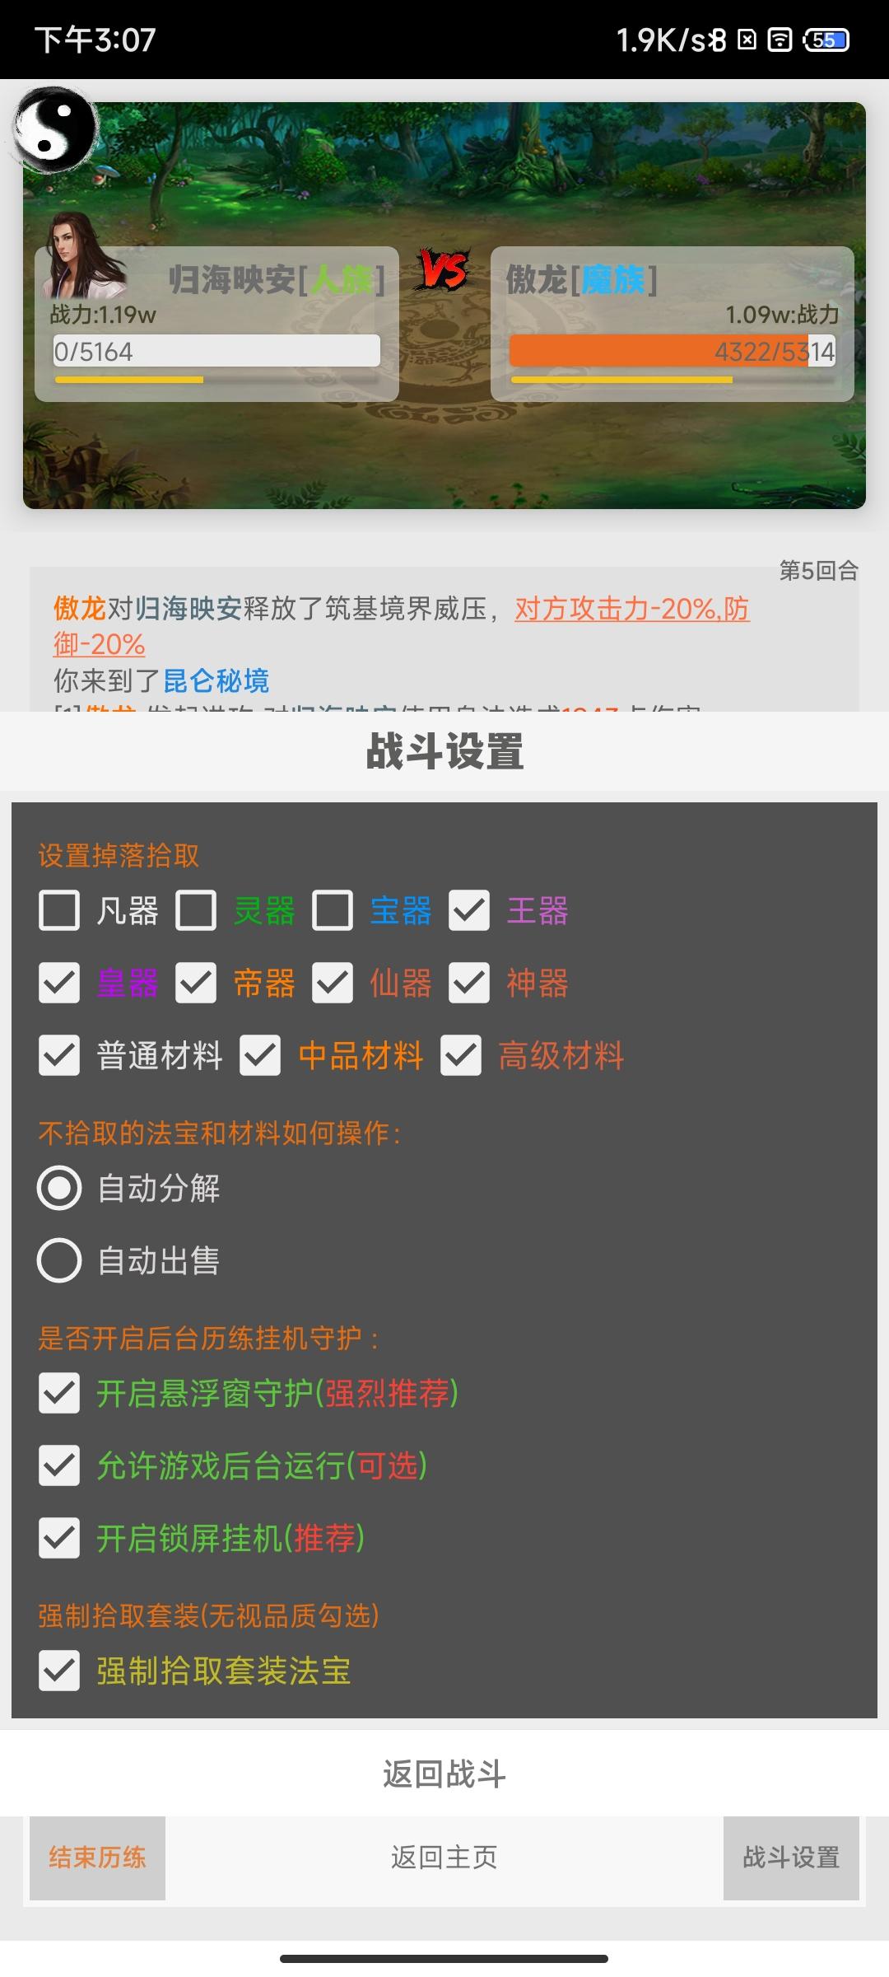Tap the red VS battle emblem
The width and height of the screenshot is (889, 1977).
[x=444, y=269]
